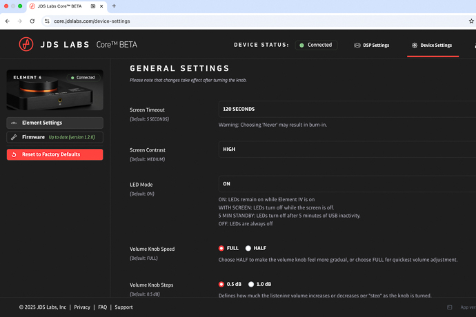Image resolution: width=476 pixels, height=317 pixels.
Task: Open the LED Mode dropdown showing ON
Action: click(x=347, y=184)
